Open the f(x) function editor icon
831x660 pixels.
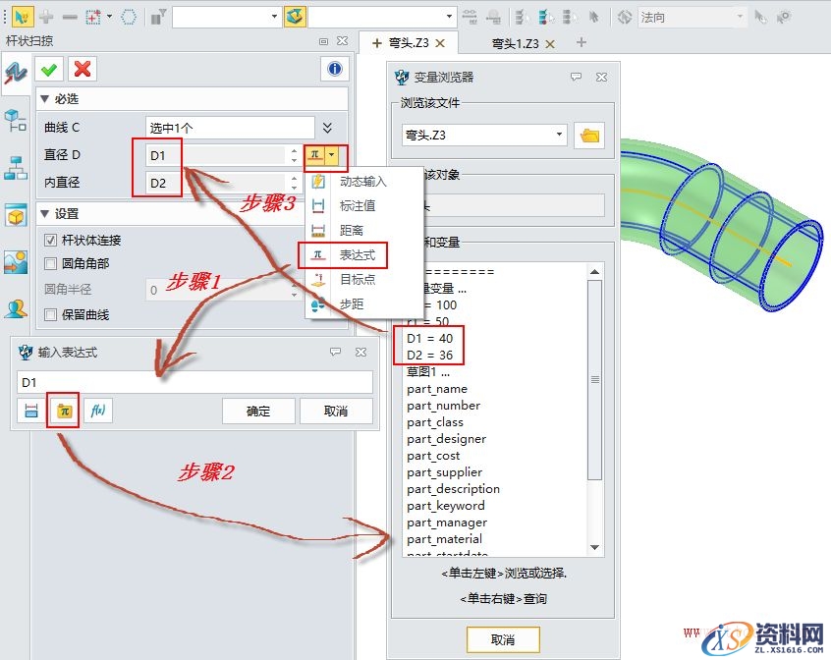(x=96, y=411)
